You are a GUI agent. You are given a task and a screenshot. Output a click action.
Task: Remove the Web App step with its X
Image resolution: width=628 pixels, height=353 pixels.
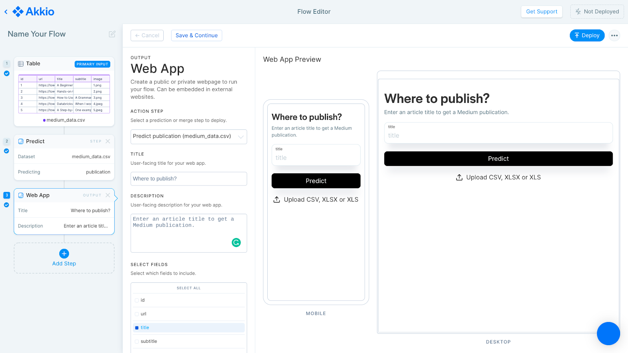click(x=108, y=195)
